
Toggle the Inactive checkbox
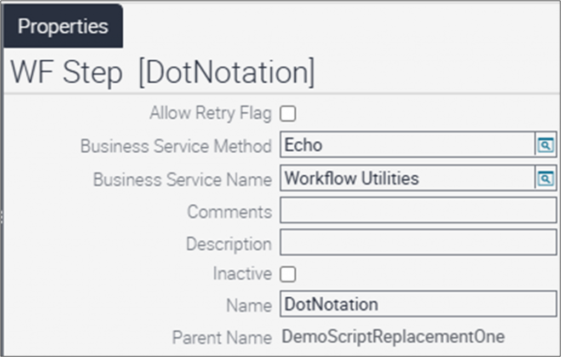pos(288,274)
